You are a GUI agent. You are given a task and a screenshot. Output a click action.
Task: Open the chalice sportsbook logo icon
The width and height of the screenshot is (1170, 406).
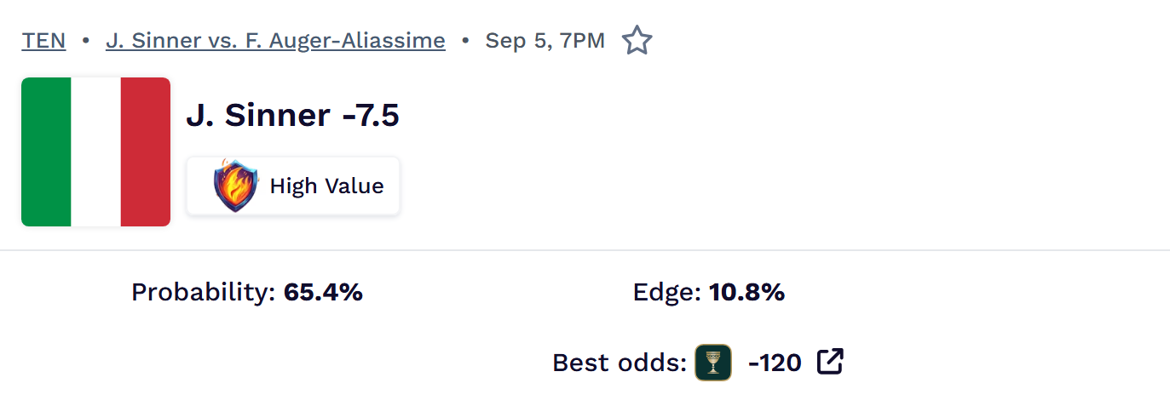[x=713, y=363]
